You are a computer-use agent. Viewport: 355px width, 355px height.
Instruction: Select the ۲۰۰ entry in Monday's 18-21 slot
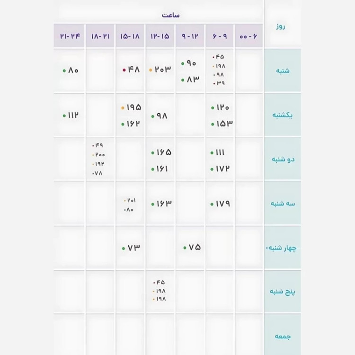pyautogui.click(x=98, y=155)
